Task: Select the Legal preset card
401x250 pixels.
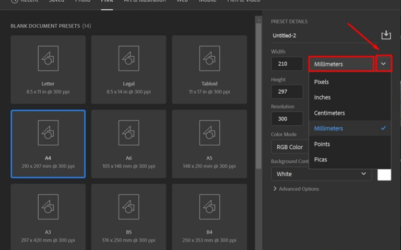Action: 128,69
